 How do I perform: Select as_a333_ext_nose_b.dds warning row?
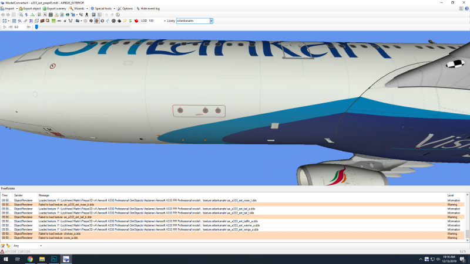[x=233, y=205]
